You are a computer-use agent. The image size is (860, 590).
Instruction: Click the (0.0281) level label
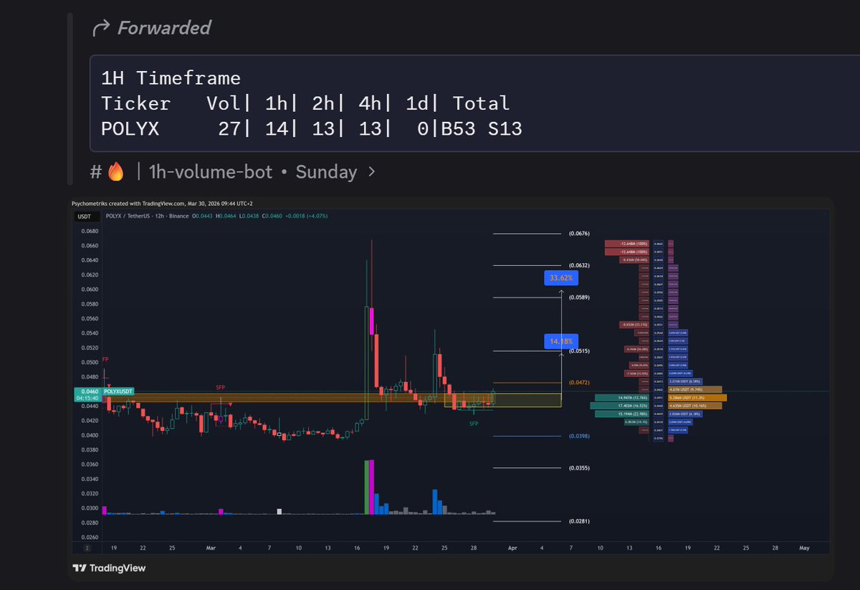click(x=579, y=521)
